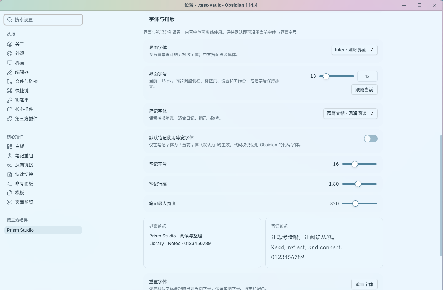Click the settings vertical scrollbar
443x290 pixels.
[x=441, y=196]
